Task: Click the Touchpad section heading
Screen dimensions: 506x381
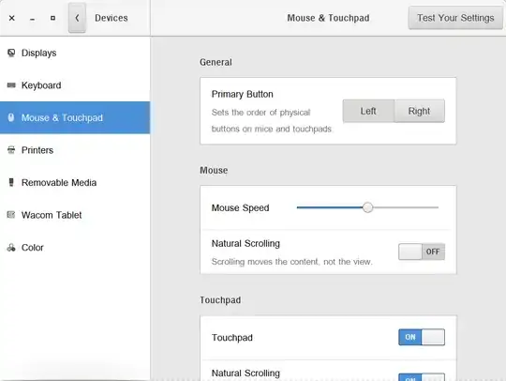Action: point(220,300)
